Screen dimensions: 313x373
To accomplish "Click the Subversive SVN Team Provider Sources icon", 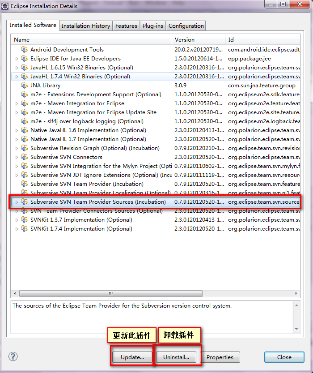I will (x=25, y=202).
